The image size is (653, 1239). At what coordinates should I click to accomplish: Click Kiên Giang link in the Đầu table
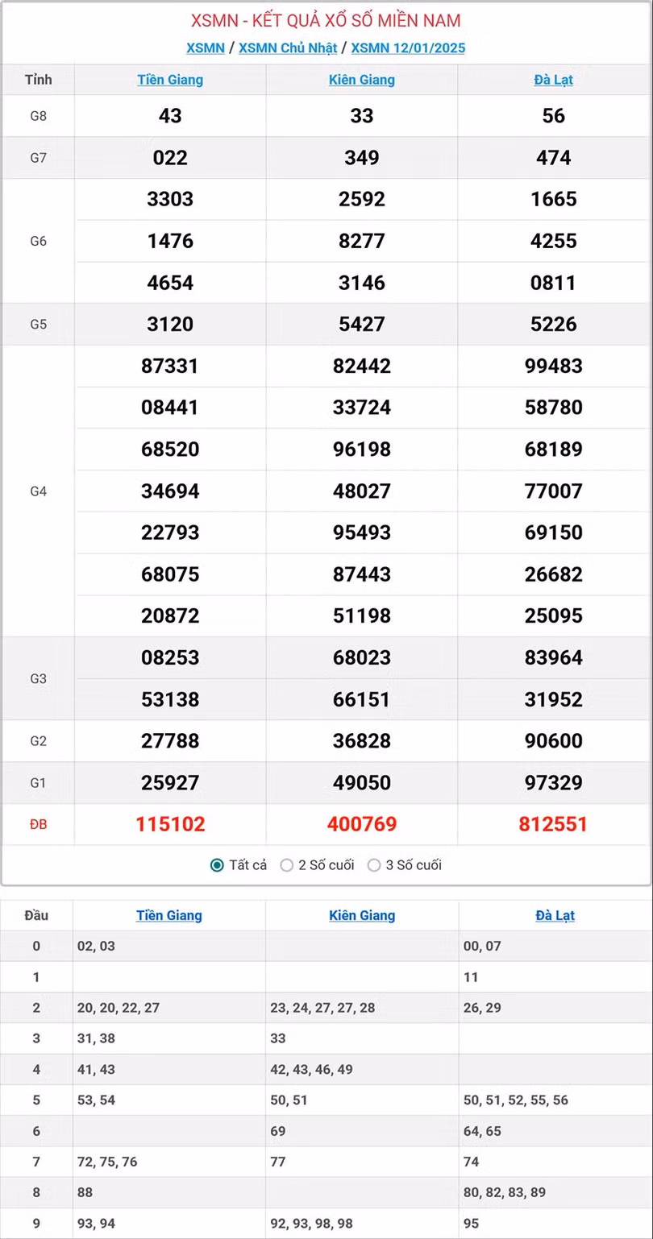click(x=362, y=915)
